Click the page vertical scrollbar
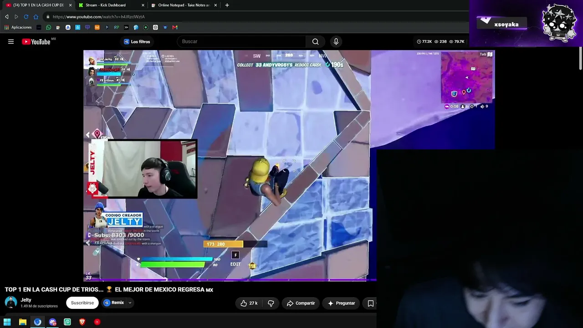The width and height of the screenshot is (583, 328). pos(581,59)
